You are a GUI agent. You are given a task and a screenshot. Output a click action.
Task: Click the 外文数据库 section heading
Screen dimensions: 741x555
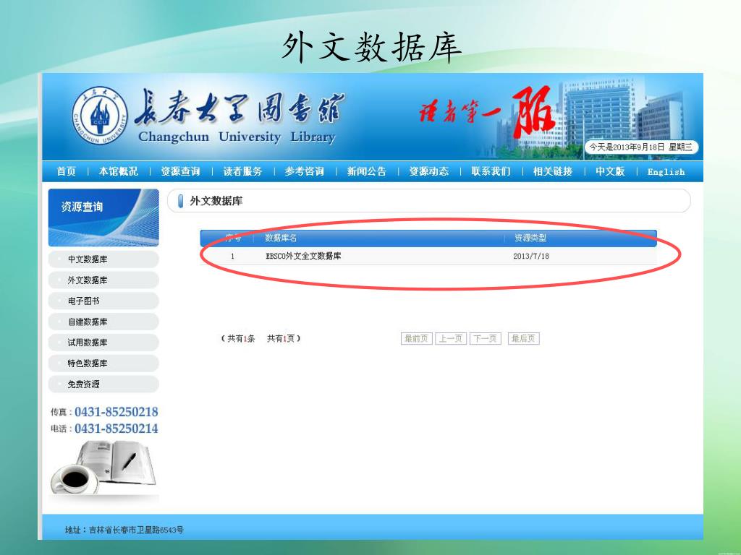(216, 201)
